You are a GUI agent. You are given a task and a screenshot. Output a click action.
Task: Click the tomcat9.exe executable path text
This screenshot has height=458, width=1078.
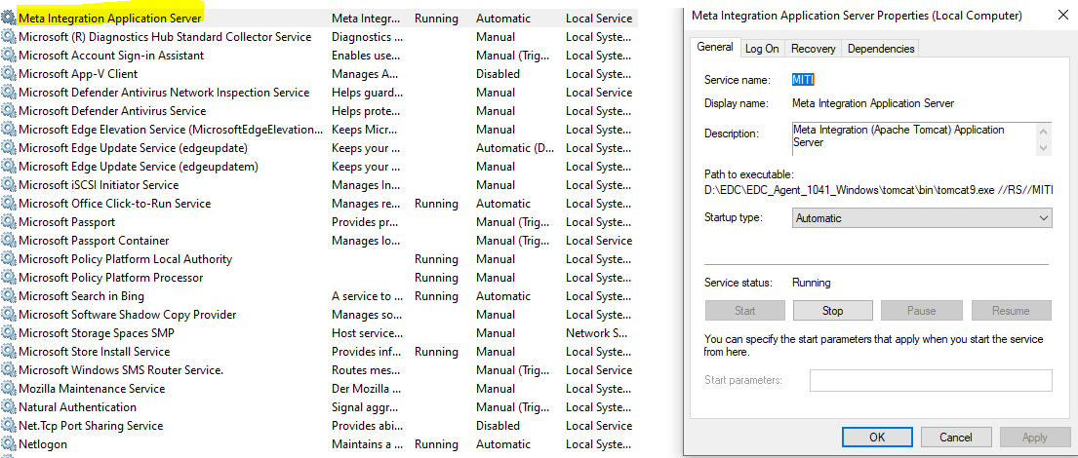878,189
